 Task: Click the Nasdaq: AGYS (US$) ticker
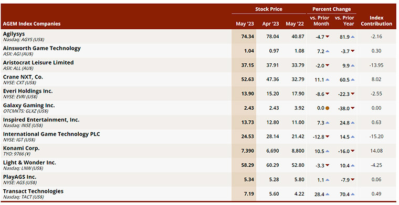24,40
